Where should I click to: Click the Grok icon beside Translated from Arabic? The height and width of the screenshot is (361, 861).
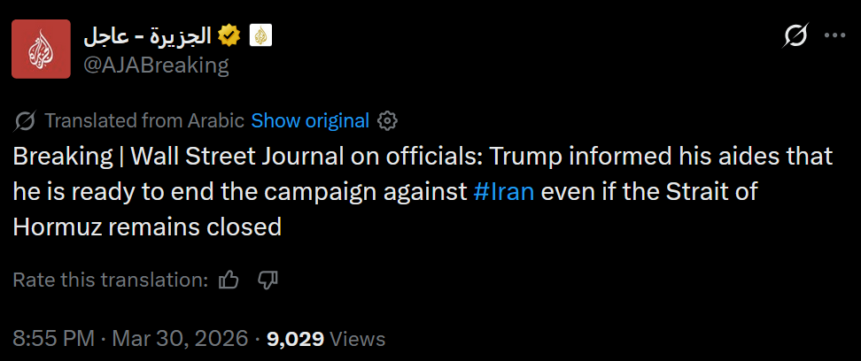(x=26, y=120)
